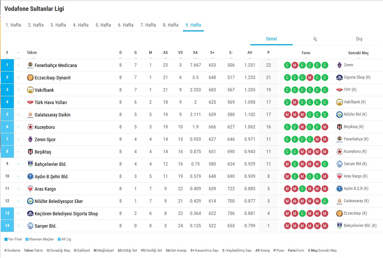The image size is (383, 258).
Task: Open the 2. Hafta tab
Action: [36, 25]
